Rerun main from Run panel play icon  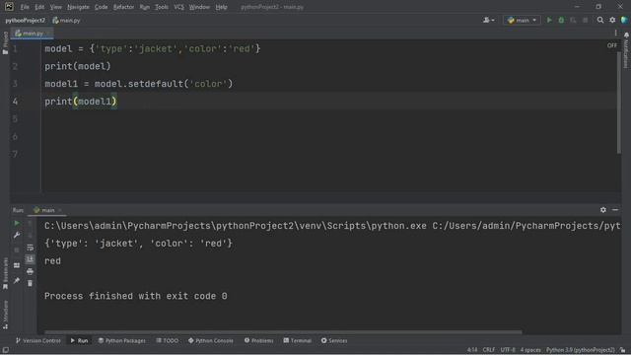click(17, 223)
